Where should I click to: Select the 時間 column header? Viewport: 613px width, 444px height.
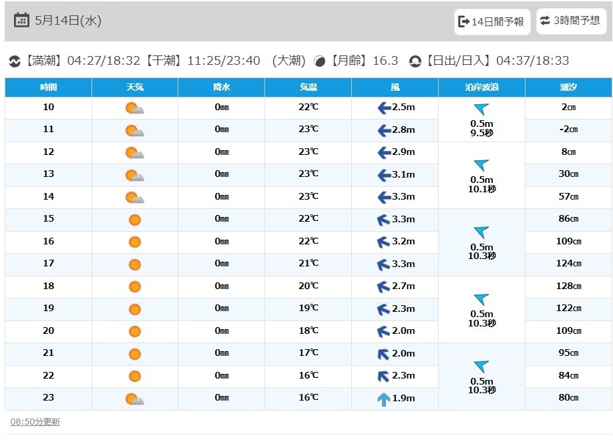tap(49, 87)
